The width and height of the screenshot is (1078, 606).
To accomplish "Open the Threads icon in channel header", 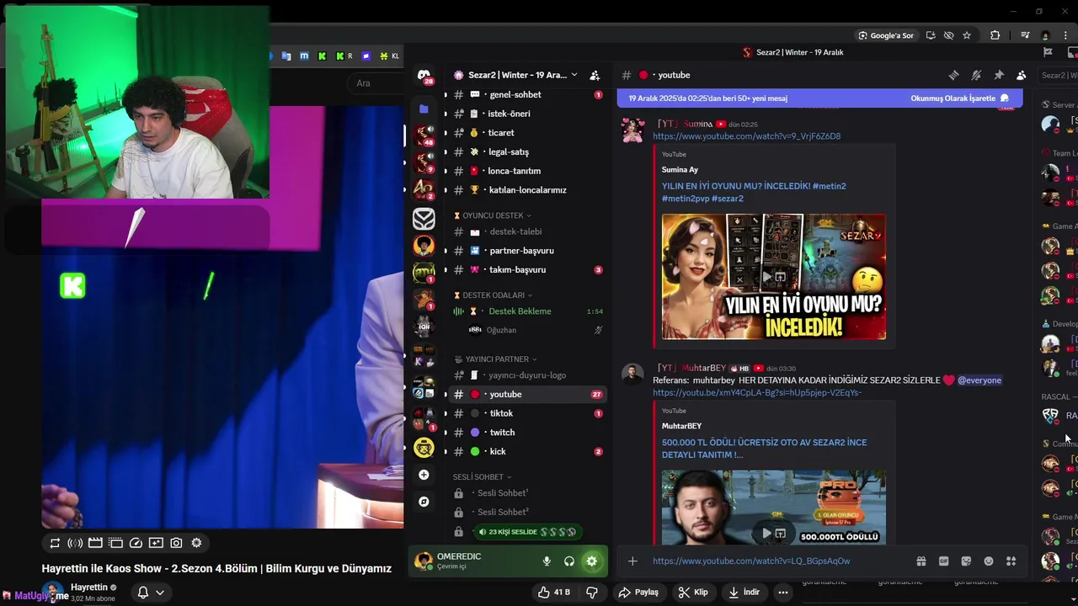I will (953, 75).
